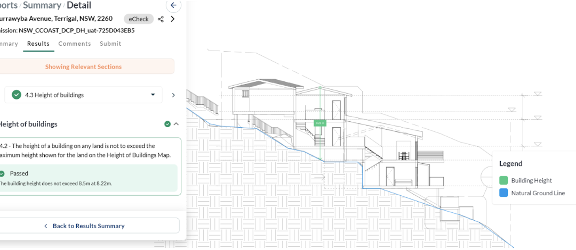Click the share icon next to eCheck
The image size is (576, 250).
pos(161,19)
